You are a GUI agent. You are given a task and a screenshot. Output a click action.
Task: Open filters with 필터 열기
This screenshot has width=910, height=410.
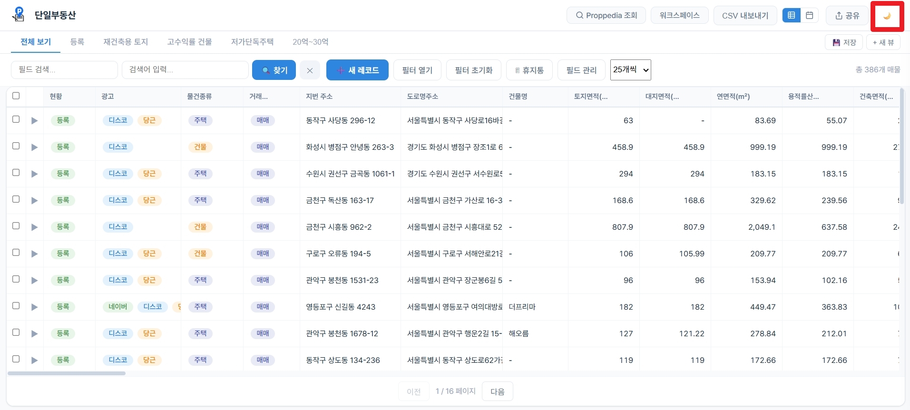(x=417, y=70)
